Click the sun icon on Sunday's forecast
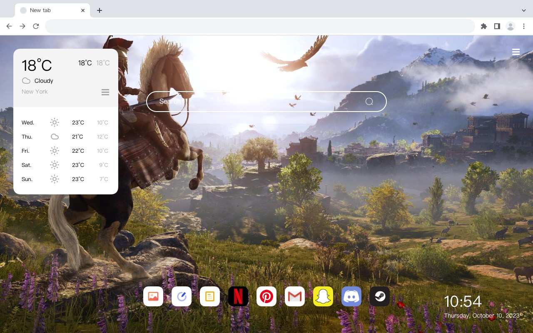Screen dimensions: 533x333 [x=55, y=179]
